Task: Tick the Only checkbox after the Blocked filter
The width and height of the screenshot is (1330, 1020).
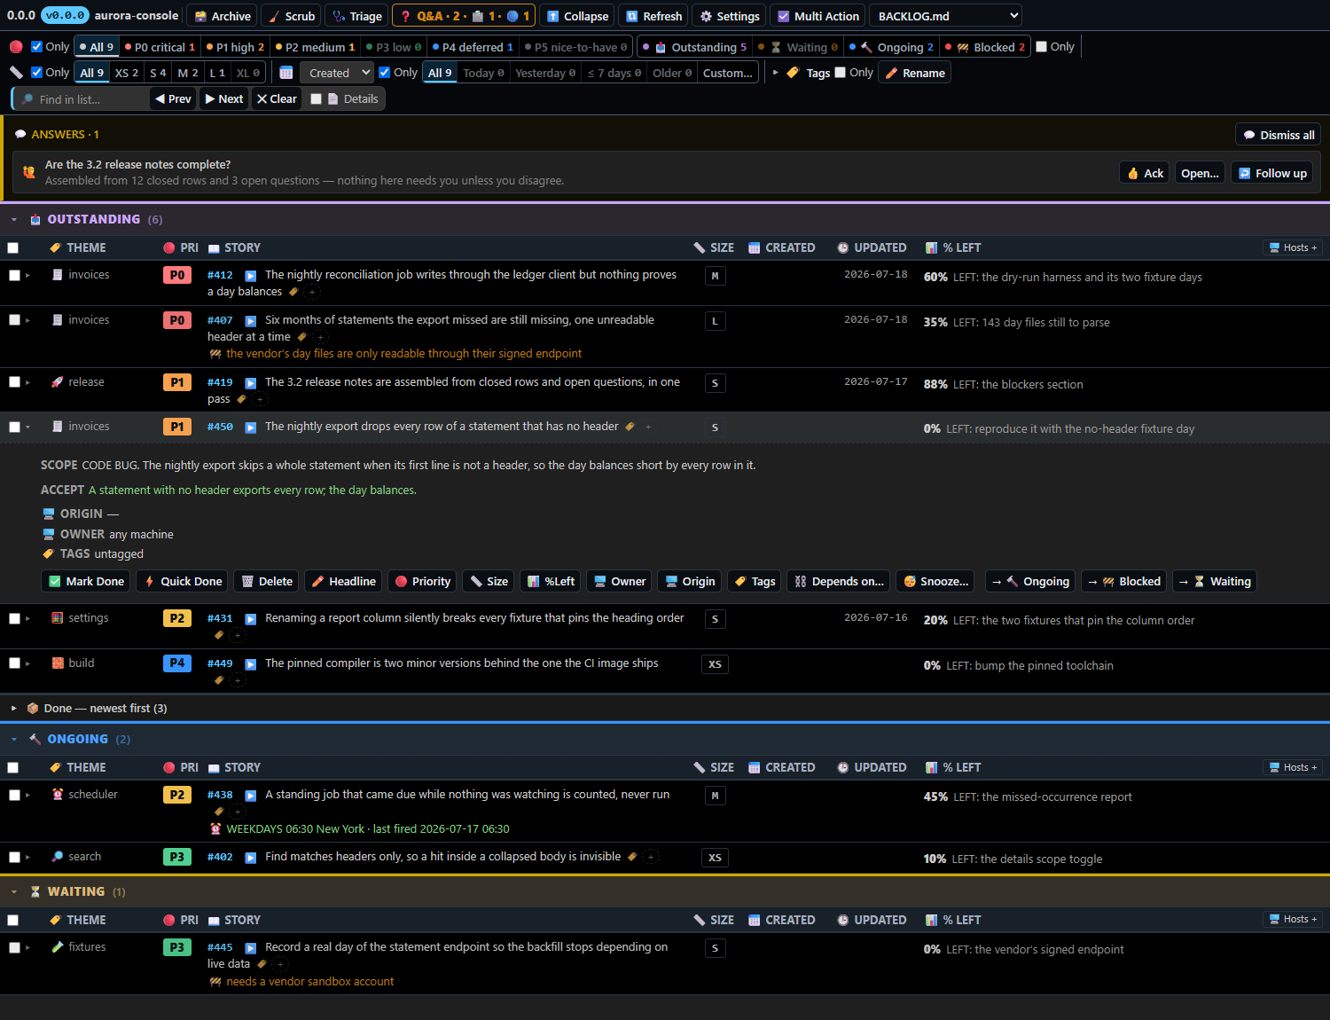Action: [1042, 47]
